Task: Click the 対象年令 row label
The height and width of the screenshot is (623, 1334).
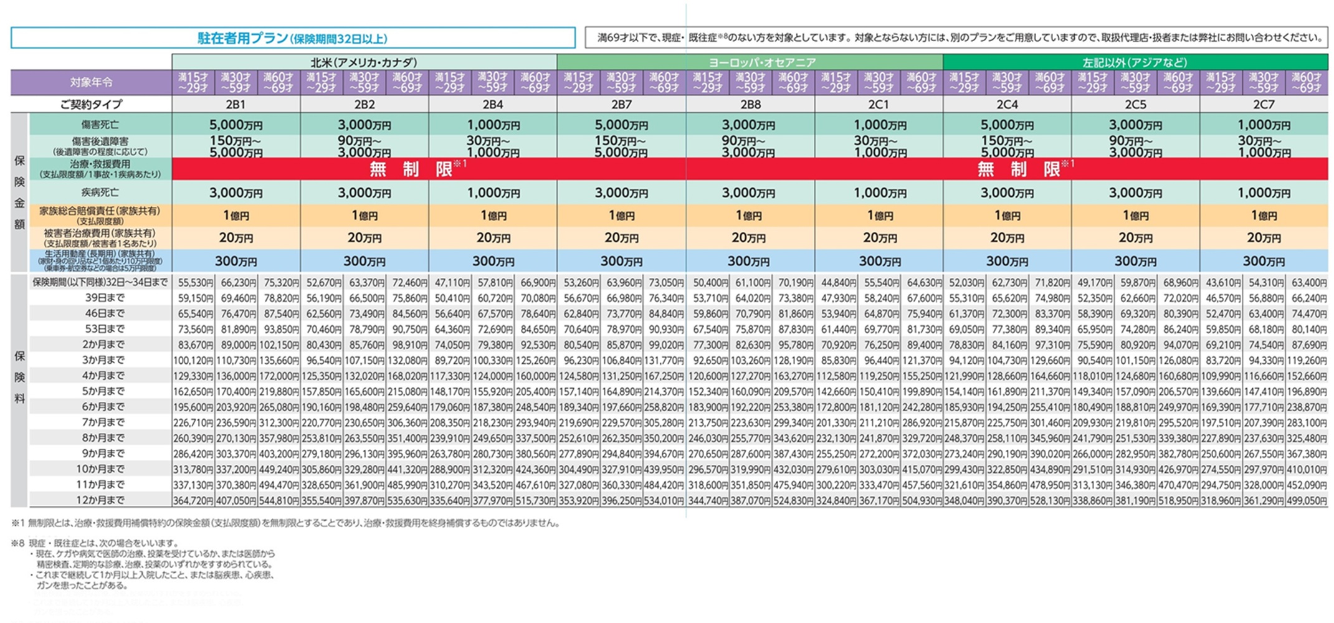Action: 91,82
